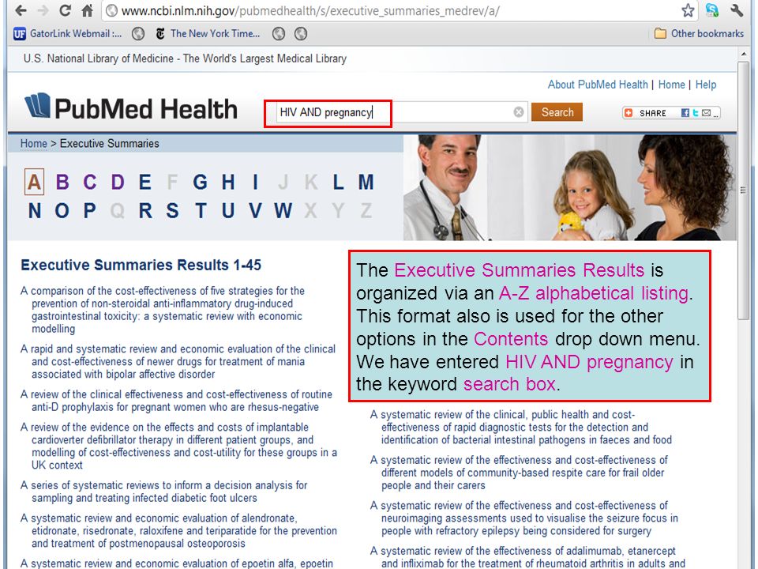
Task: Click the browser forward arrow
Action: (x=43, y=10)
